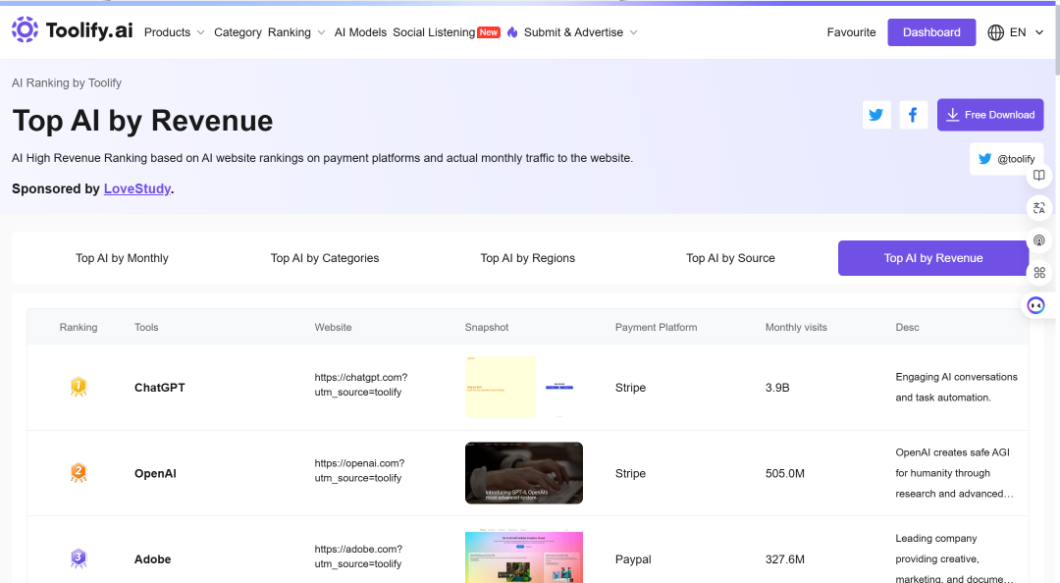Open the OpenAI snapshot thumbnail
Screen dimensions: 1060x583
tap(524, 473)
